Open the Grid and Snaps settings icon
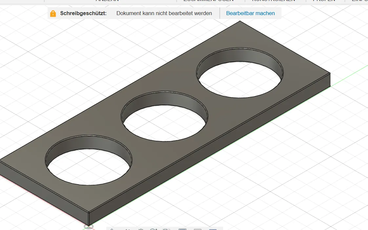Viewport: 368px width, 230px height. point(198,229)
